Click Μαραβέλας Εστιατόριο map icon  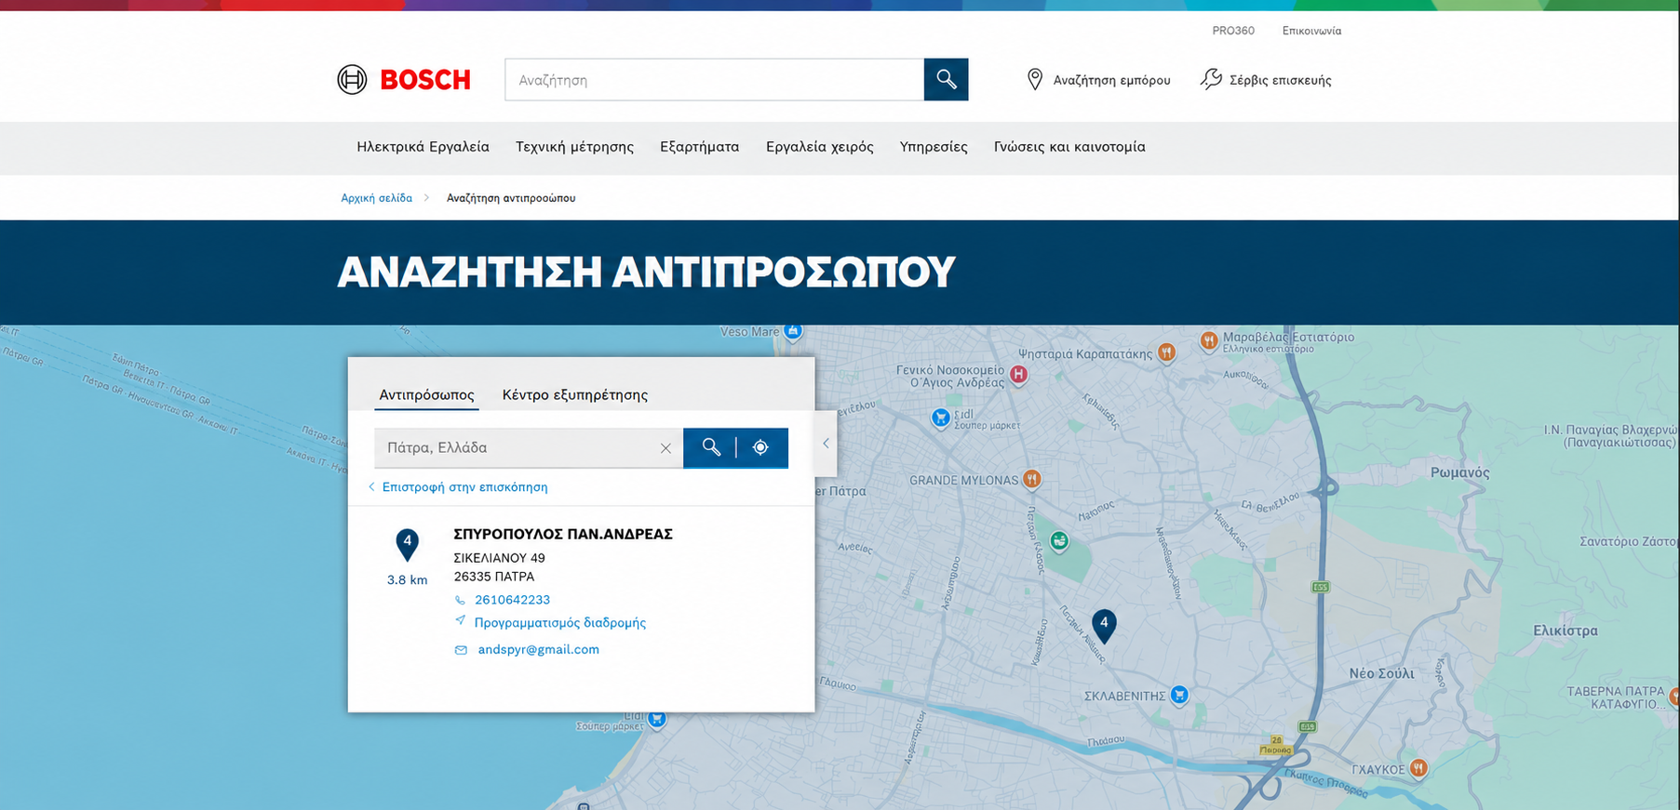(1208, 341)
